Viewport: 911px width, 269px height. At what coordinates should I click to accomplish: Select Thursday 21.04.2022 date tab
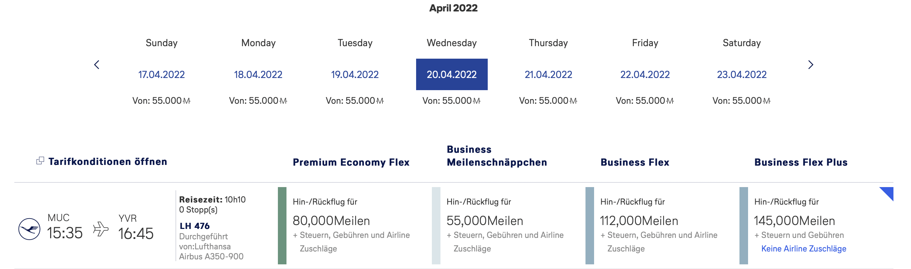pyautogui.click(x=548, y=74)
